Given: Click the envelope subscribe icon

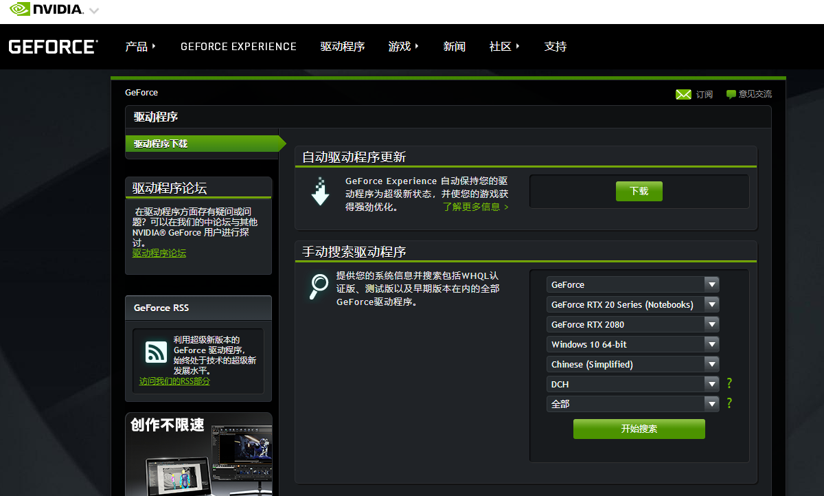Looking at the screenshot, I should pos(683,94).
